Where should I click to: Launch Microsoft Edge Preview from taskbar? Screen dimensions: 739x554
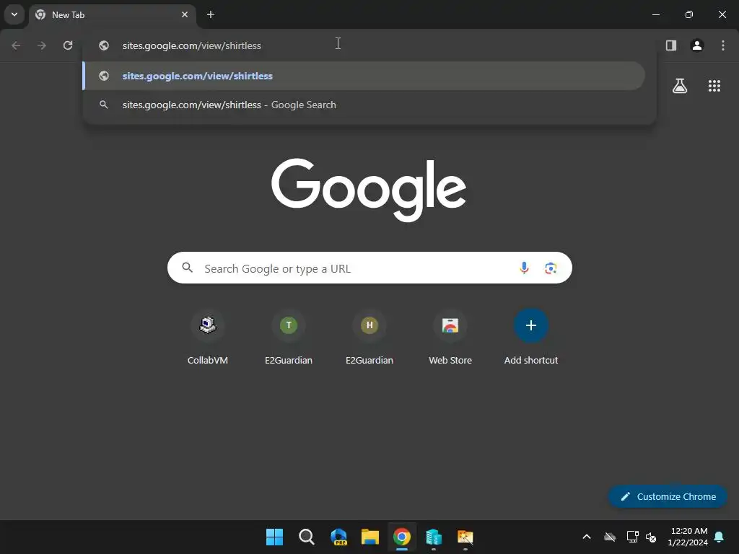coord(338,537)
